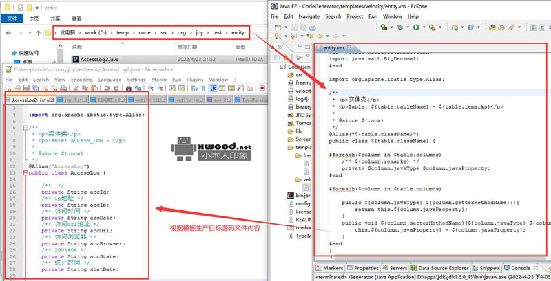Click Notepad++ Cut scissors icon

76,88
